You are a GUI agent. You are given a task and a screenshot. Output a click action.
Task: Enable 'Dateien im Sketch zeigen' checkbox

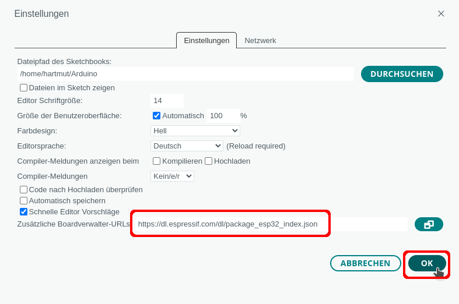click(24, 88)
